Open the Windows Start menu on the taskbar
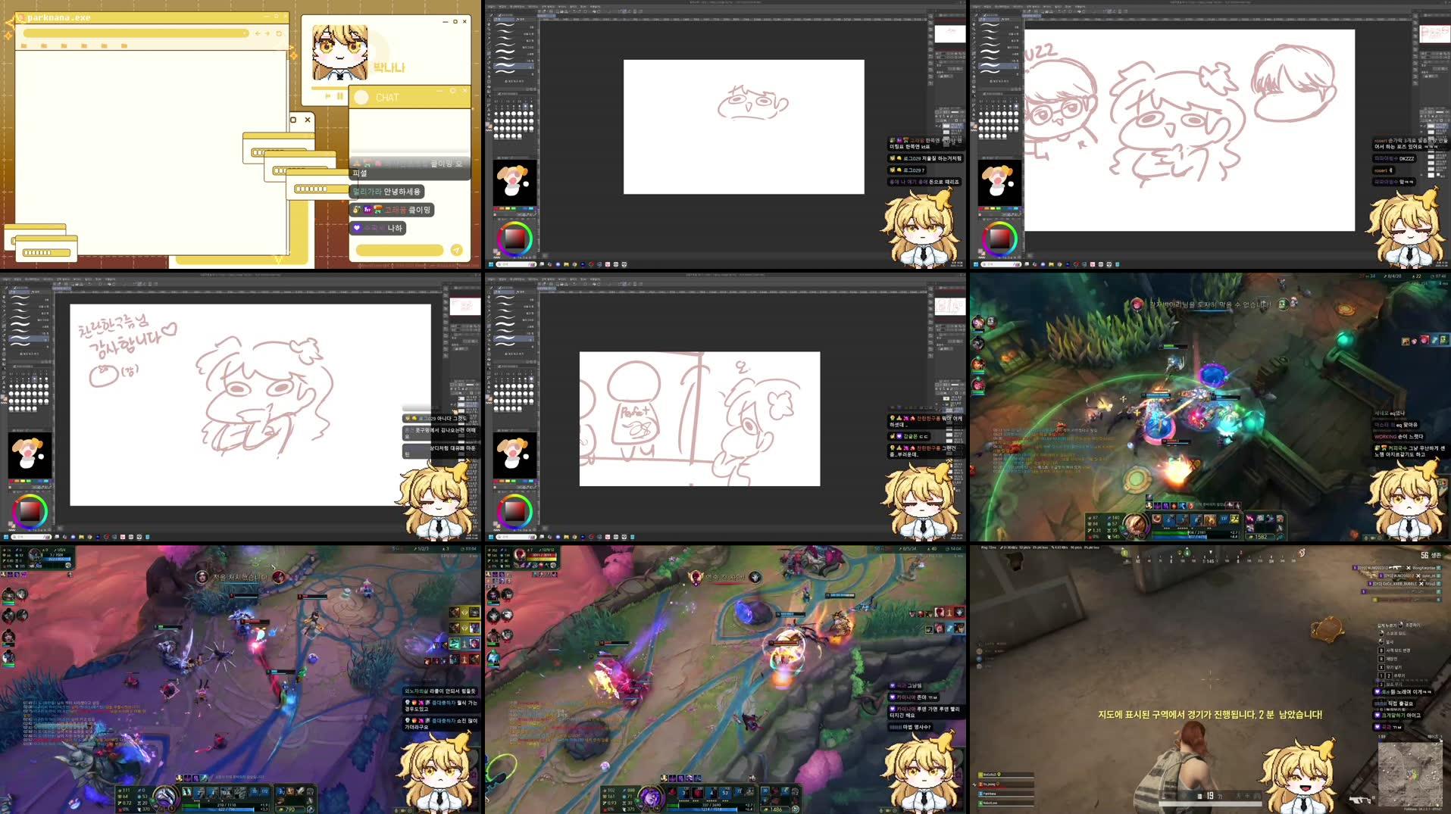 point(491,264)
